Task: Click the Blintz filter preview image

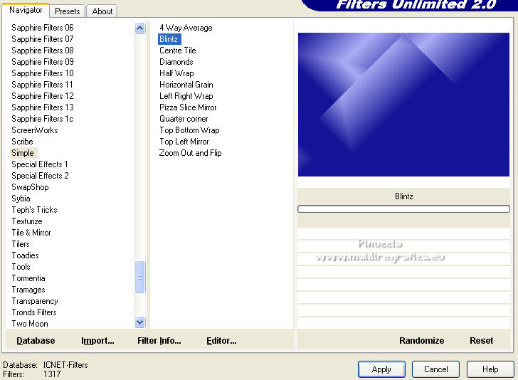Action: pos(403,105)
